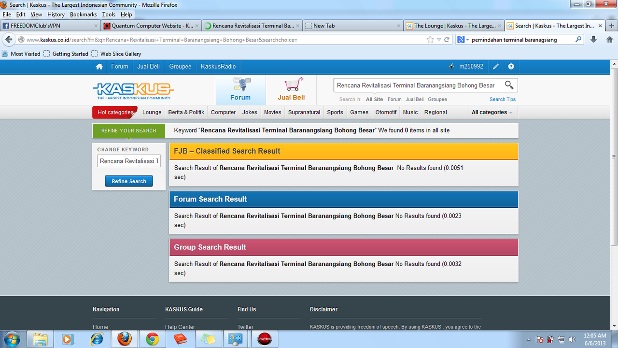This screenshot has height=348, width=618.
Task: Switch to the Rencana Revitalisasi Terminal tab
Action: pos(252,26)
